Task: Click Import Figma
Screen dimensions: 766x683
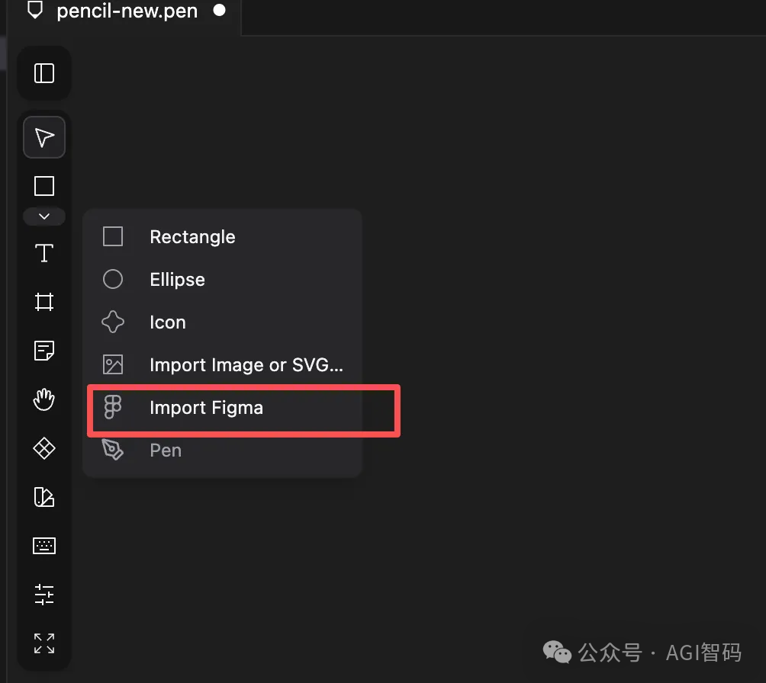Action: 206,408
